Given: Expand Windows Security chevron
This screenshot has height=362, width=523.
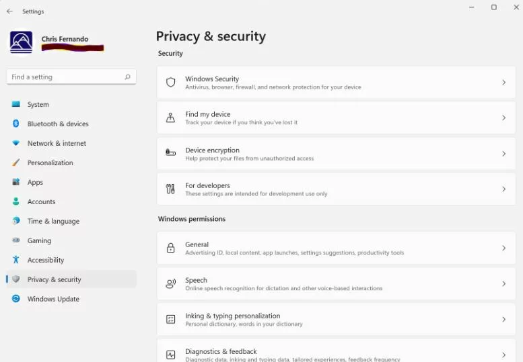Looking at the screenshot, I should (503, 82).
